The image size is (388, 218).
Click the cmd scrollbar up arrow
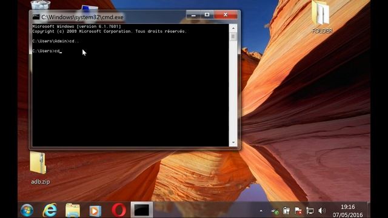pyautogui.click(x=233, y=28)
